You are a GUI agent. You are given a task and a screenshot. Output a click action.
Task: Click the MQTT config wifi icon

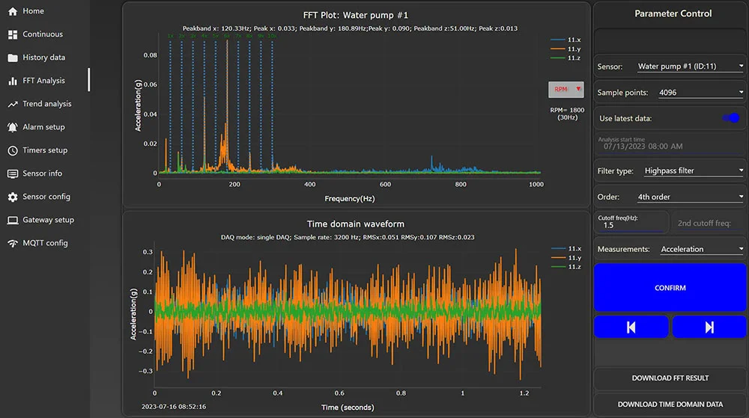click(12, 243)
